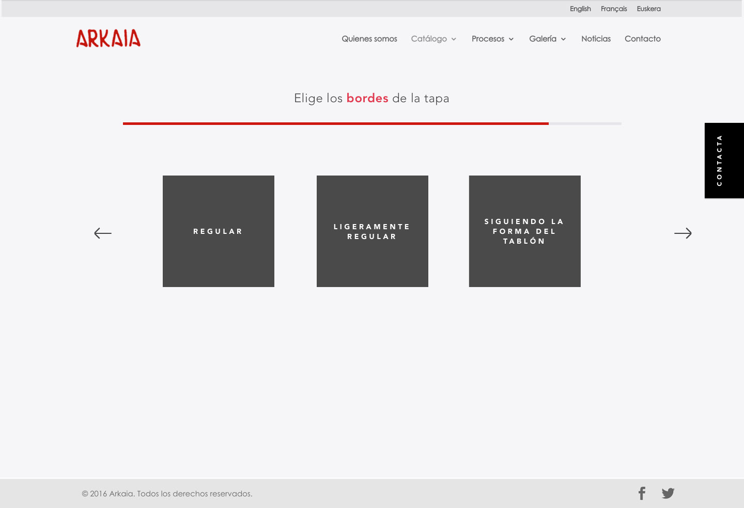This screenshot has height=508, width=744.
Task: Expand the Procesos dropdown chevron
Action: [511, 39]
